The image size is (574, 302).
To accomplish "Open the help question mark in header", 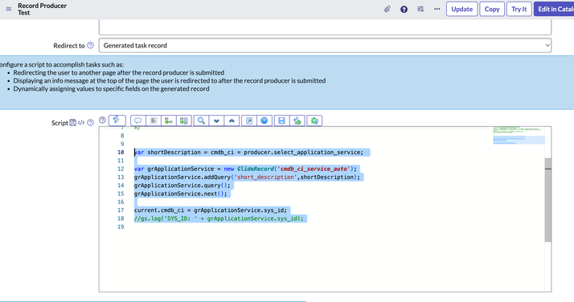I will [x=404, y=9].
